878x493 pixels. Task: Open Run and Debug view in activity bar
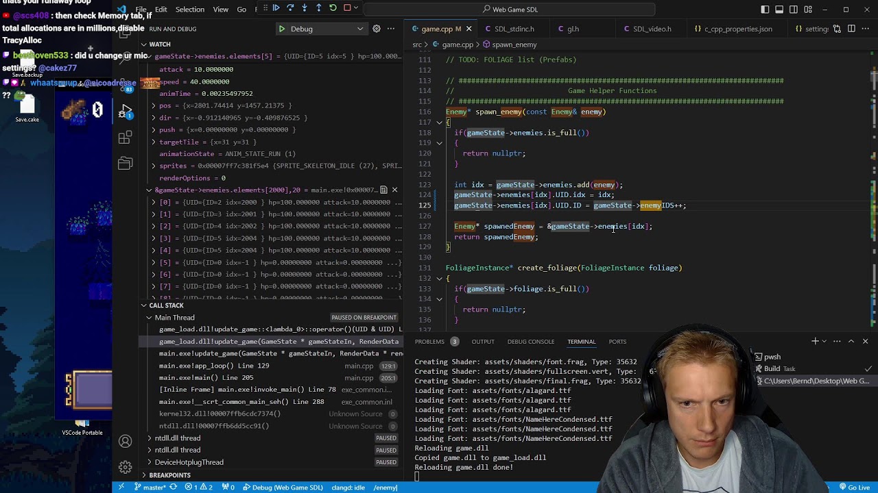[126, 111]
